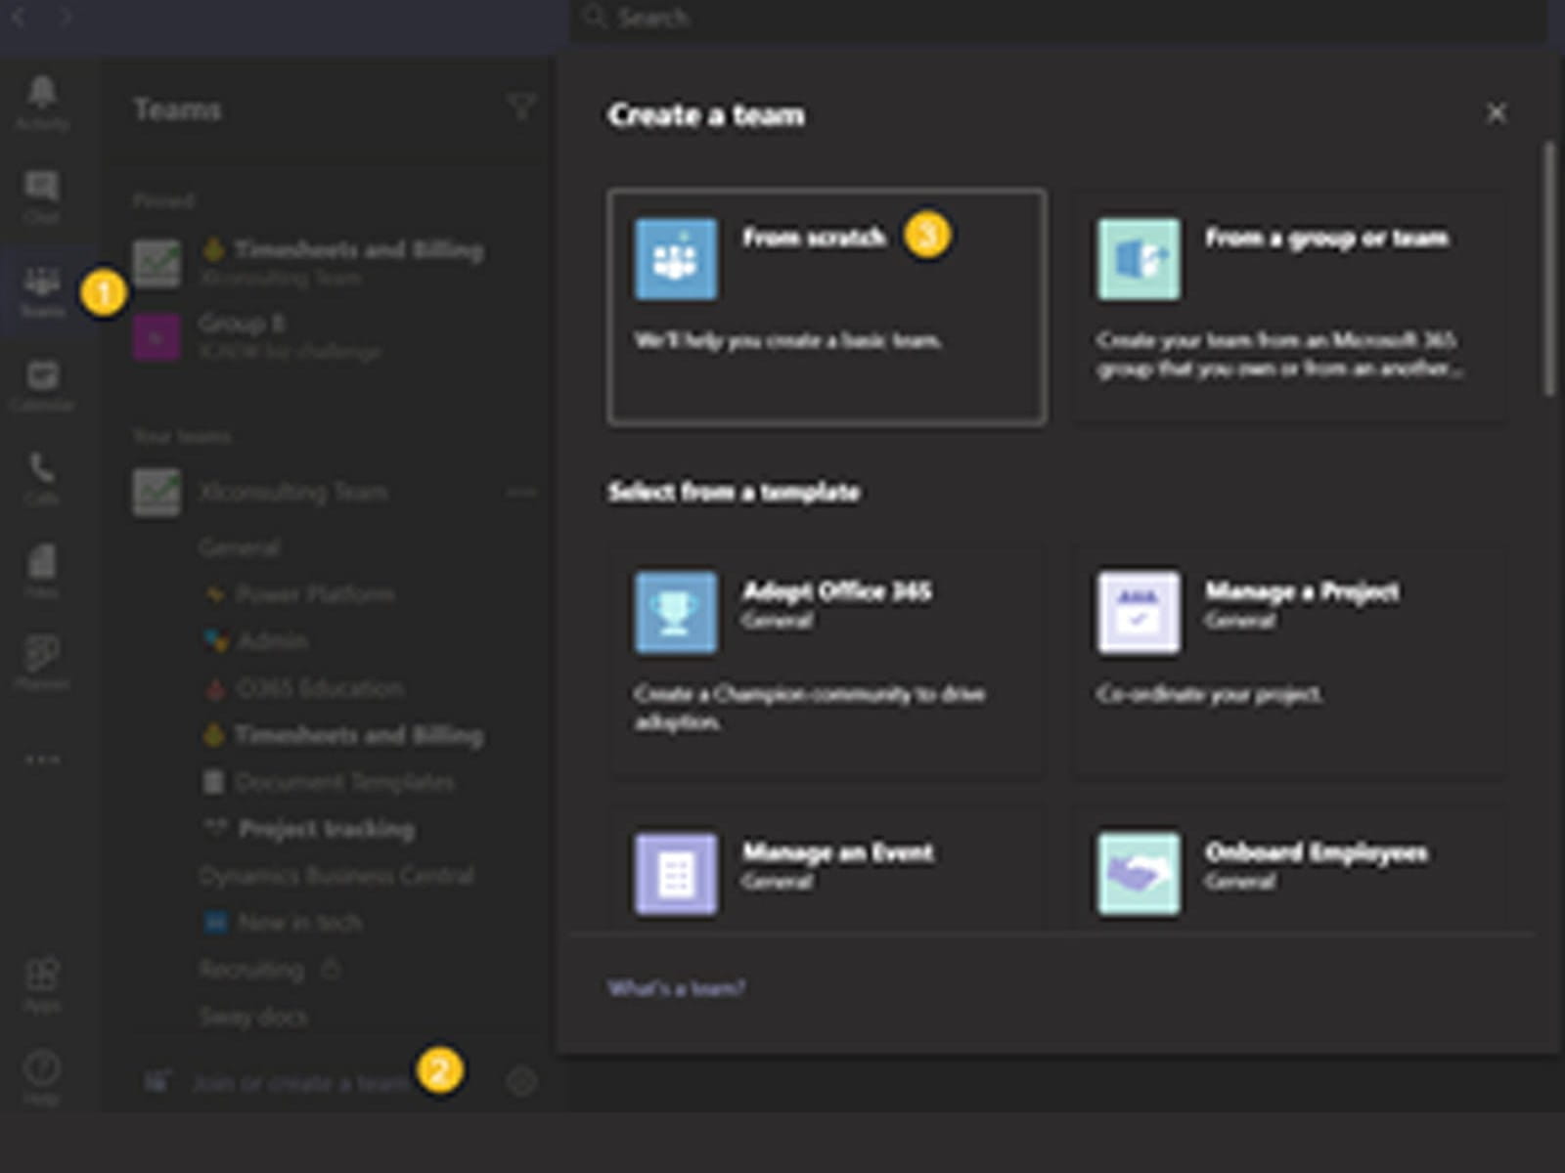Open Chat from the left rail
Screen dimensions: 1565x1173
click(41, 195)
